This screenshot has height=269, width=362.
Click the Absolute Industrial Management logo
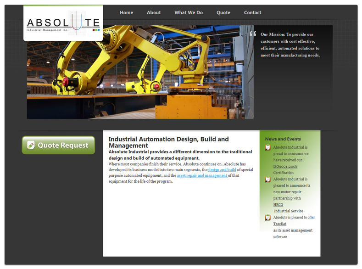(x=63, y=23)
